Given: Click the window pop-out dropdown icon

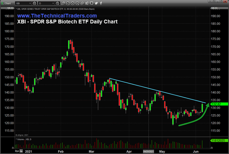Looking at the screenshot, I should click(214, 1).
